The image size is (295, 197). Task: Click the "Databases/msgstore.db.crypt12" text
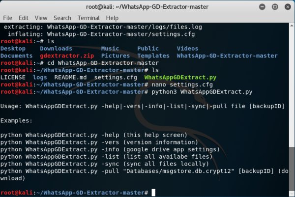(178, 171)
